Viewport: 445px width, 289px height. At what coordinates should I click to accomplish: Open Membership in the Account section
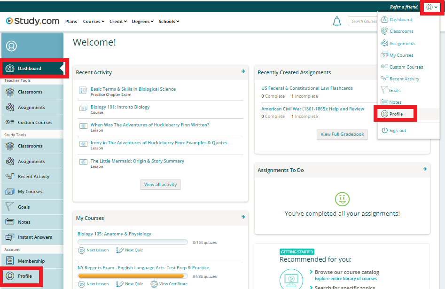click(x=31, y=261)
